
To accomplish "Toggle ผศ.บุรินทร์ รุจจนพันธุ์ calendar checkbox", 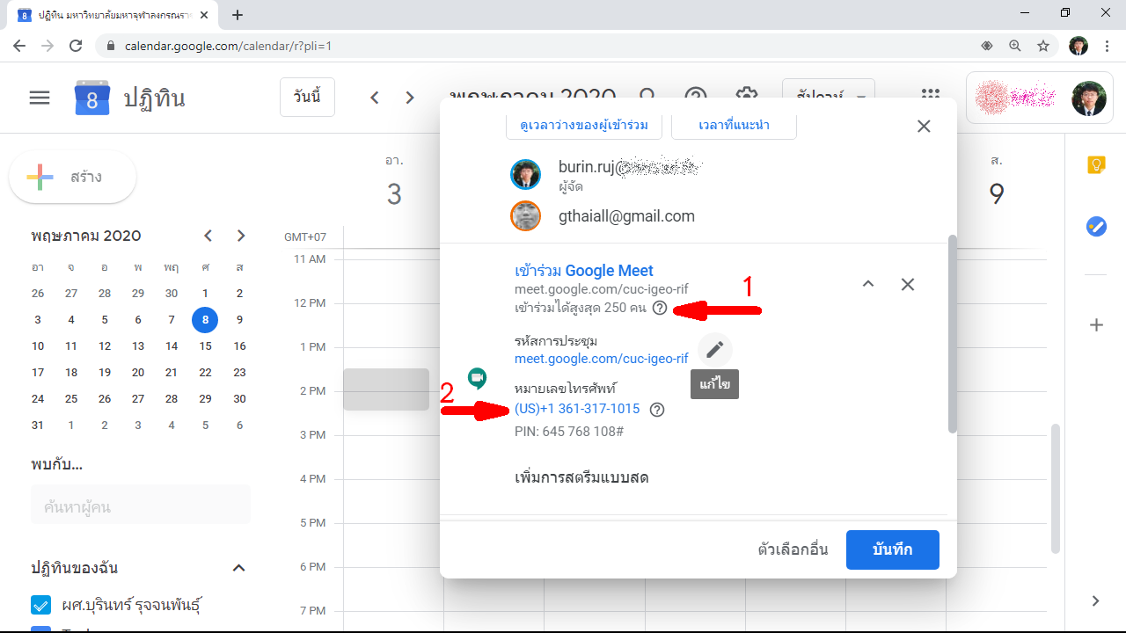I will click(40, 605).
